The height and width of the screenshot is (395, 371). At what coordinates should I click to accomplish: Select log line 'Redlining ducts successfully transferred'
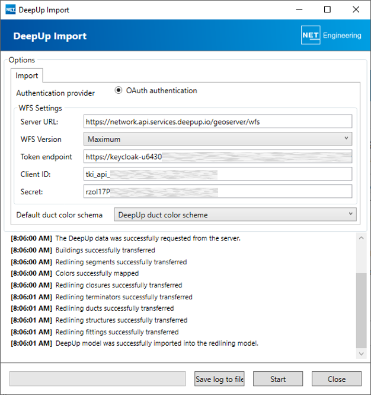click(92, 308)
